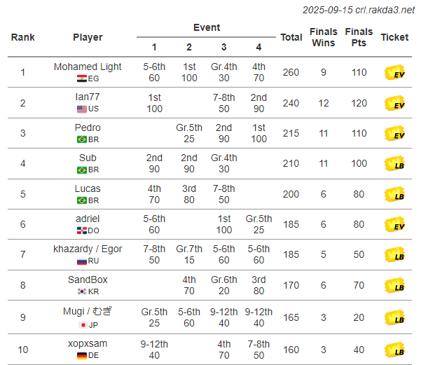The image size is (421, 365).
Task: Click the South Korea flag beside KR
Action: pos(82,291)
